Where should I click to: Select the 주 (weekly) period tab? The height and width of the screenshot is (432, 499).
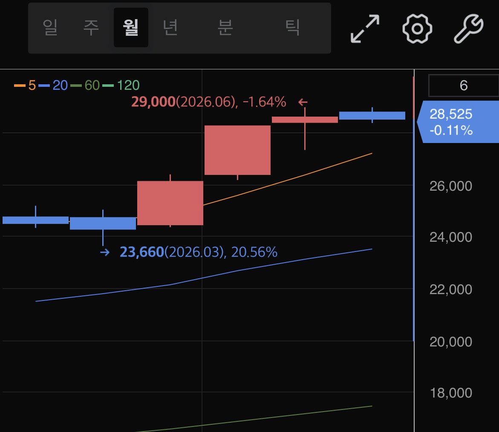pos(91,27)
